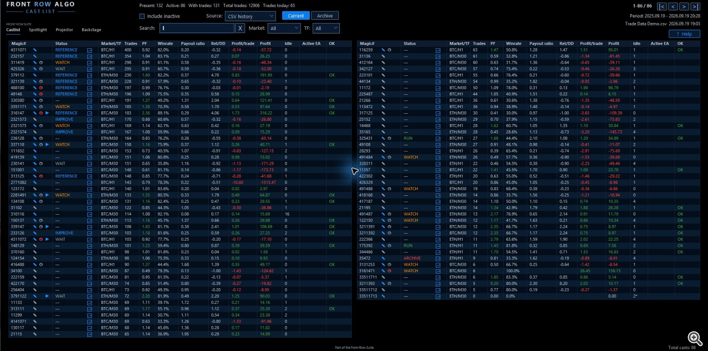Open the TF timeframe dropdown
This screenshot has width=708, height=351.
(326, 28)
